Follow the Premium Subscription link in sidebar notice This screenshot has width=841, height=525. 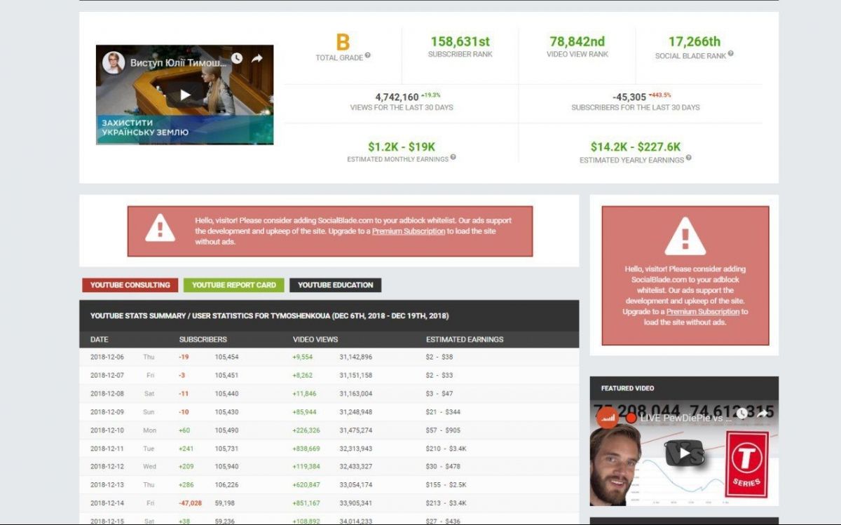click(x=702, y=312)
